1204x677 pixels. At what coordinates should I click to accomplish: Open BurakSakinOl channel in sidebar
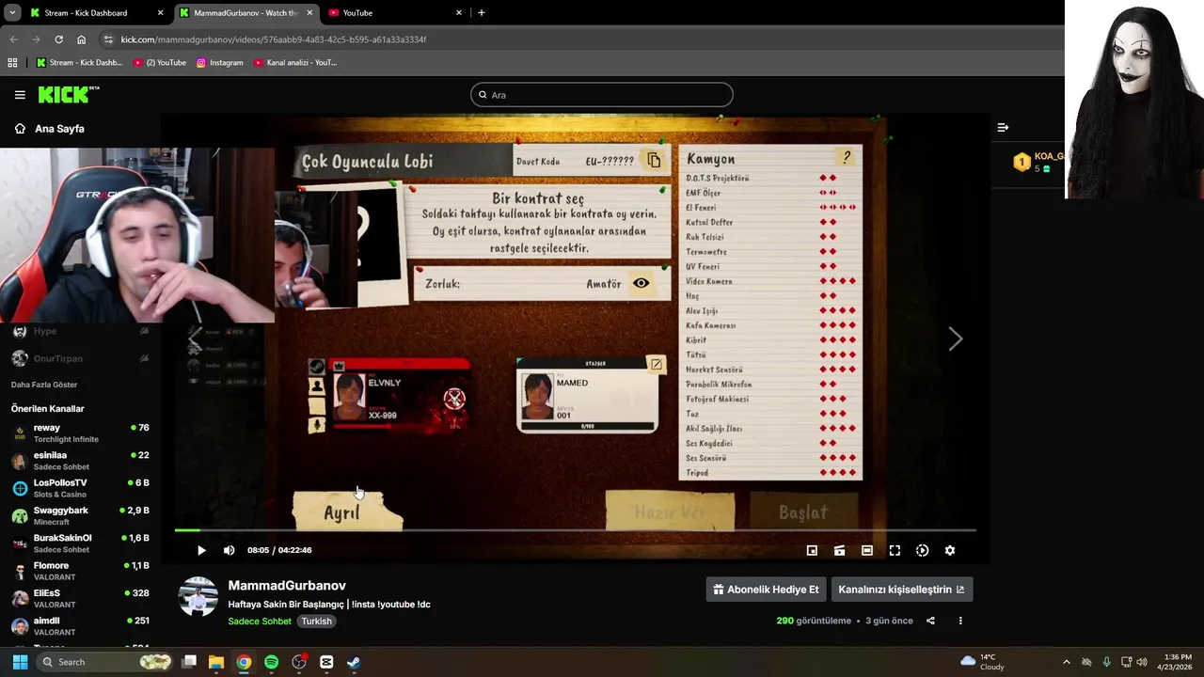[x=80, y=543]
